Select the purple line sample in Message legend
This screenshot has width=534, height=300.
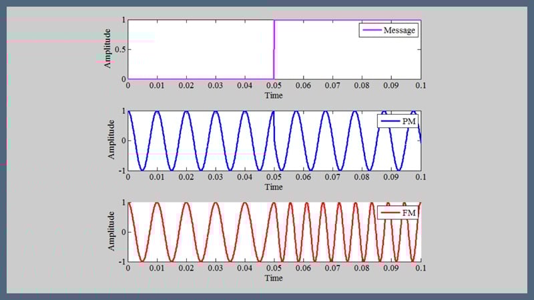(x=371, y=31)
